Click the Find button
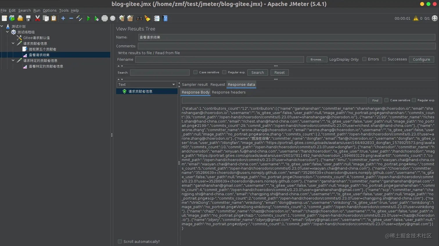This screenshot has width=439, height=246. (x=375, y=100)
